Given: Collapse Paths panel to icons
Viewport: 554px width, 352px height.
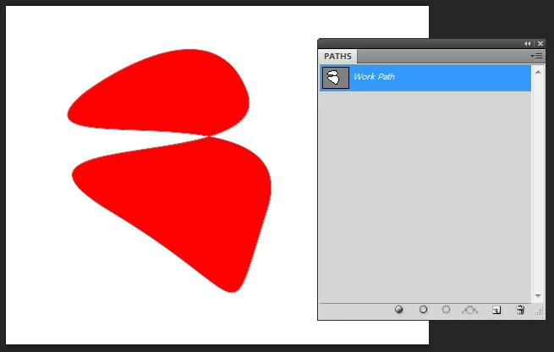Looking at the screenshot, I should point(528,43).
